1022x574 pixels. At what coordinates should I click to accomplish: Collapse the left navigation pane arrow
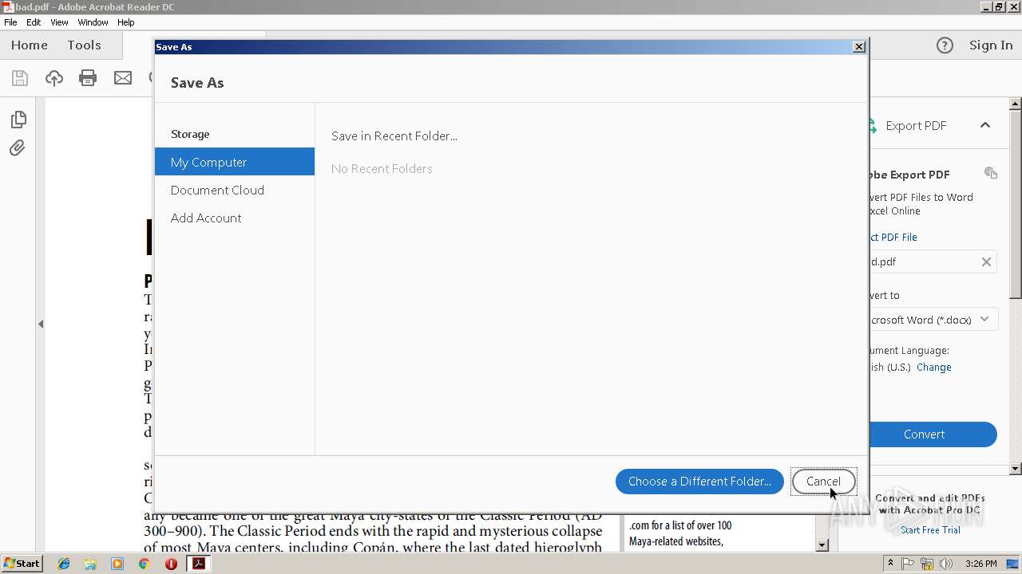(41, 324)
